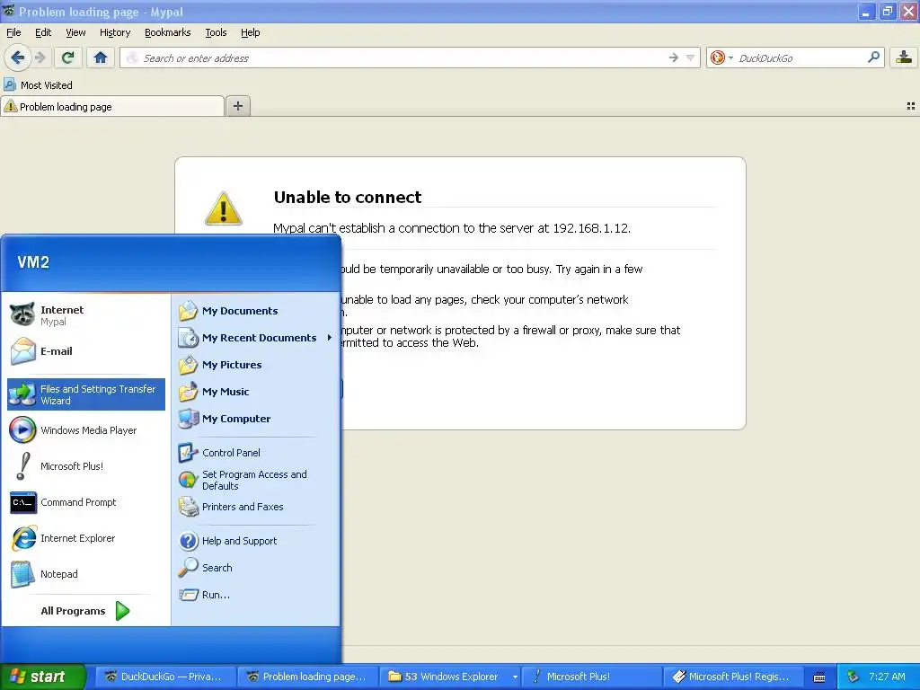Open the Bookmarks menu
The image size is (920, 690).
(x=167, y=32)
